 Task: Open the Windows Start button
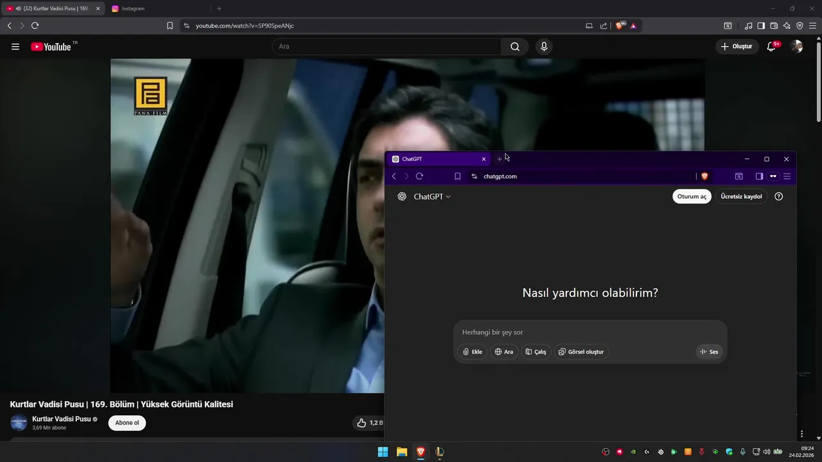pos(383,452)
